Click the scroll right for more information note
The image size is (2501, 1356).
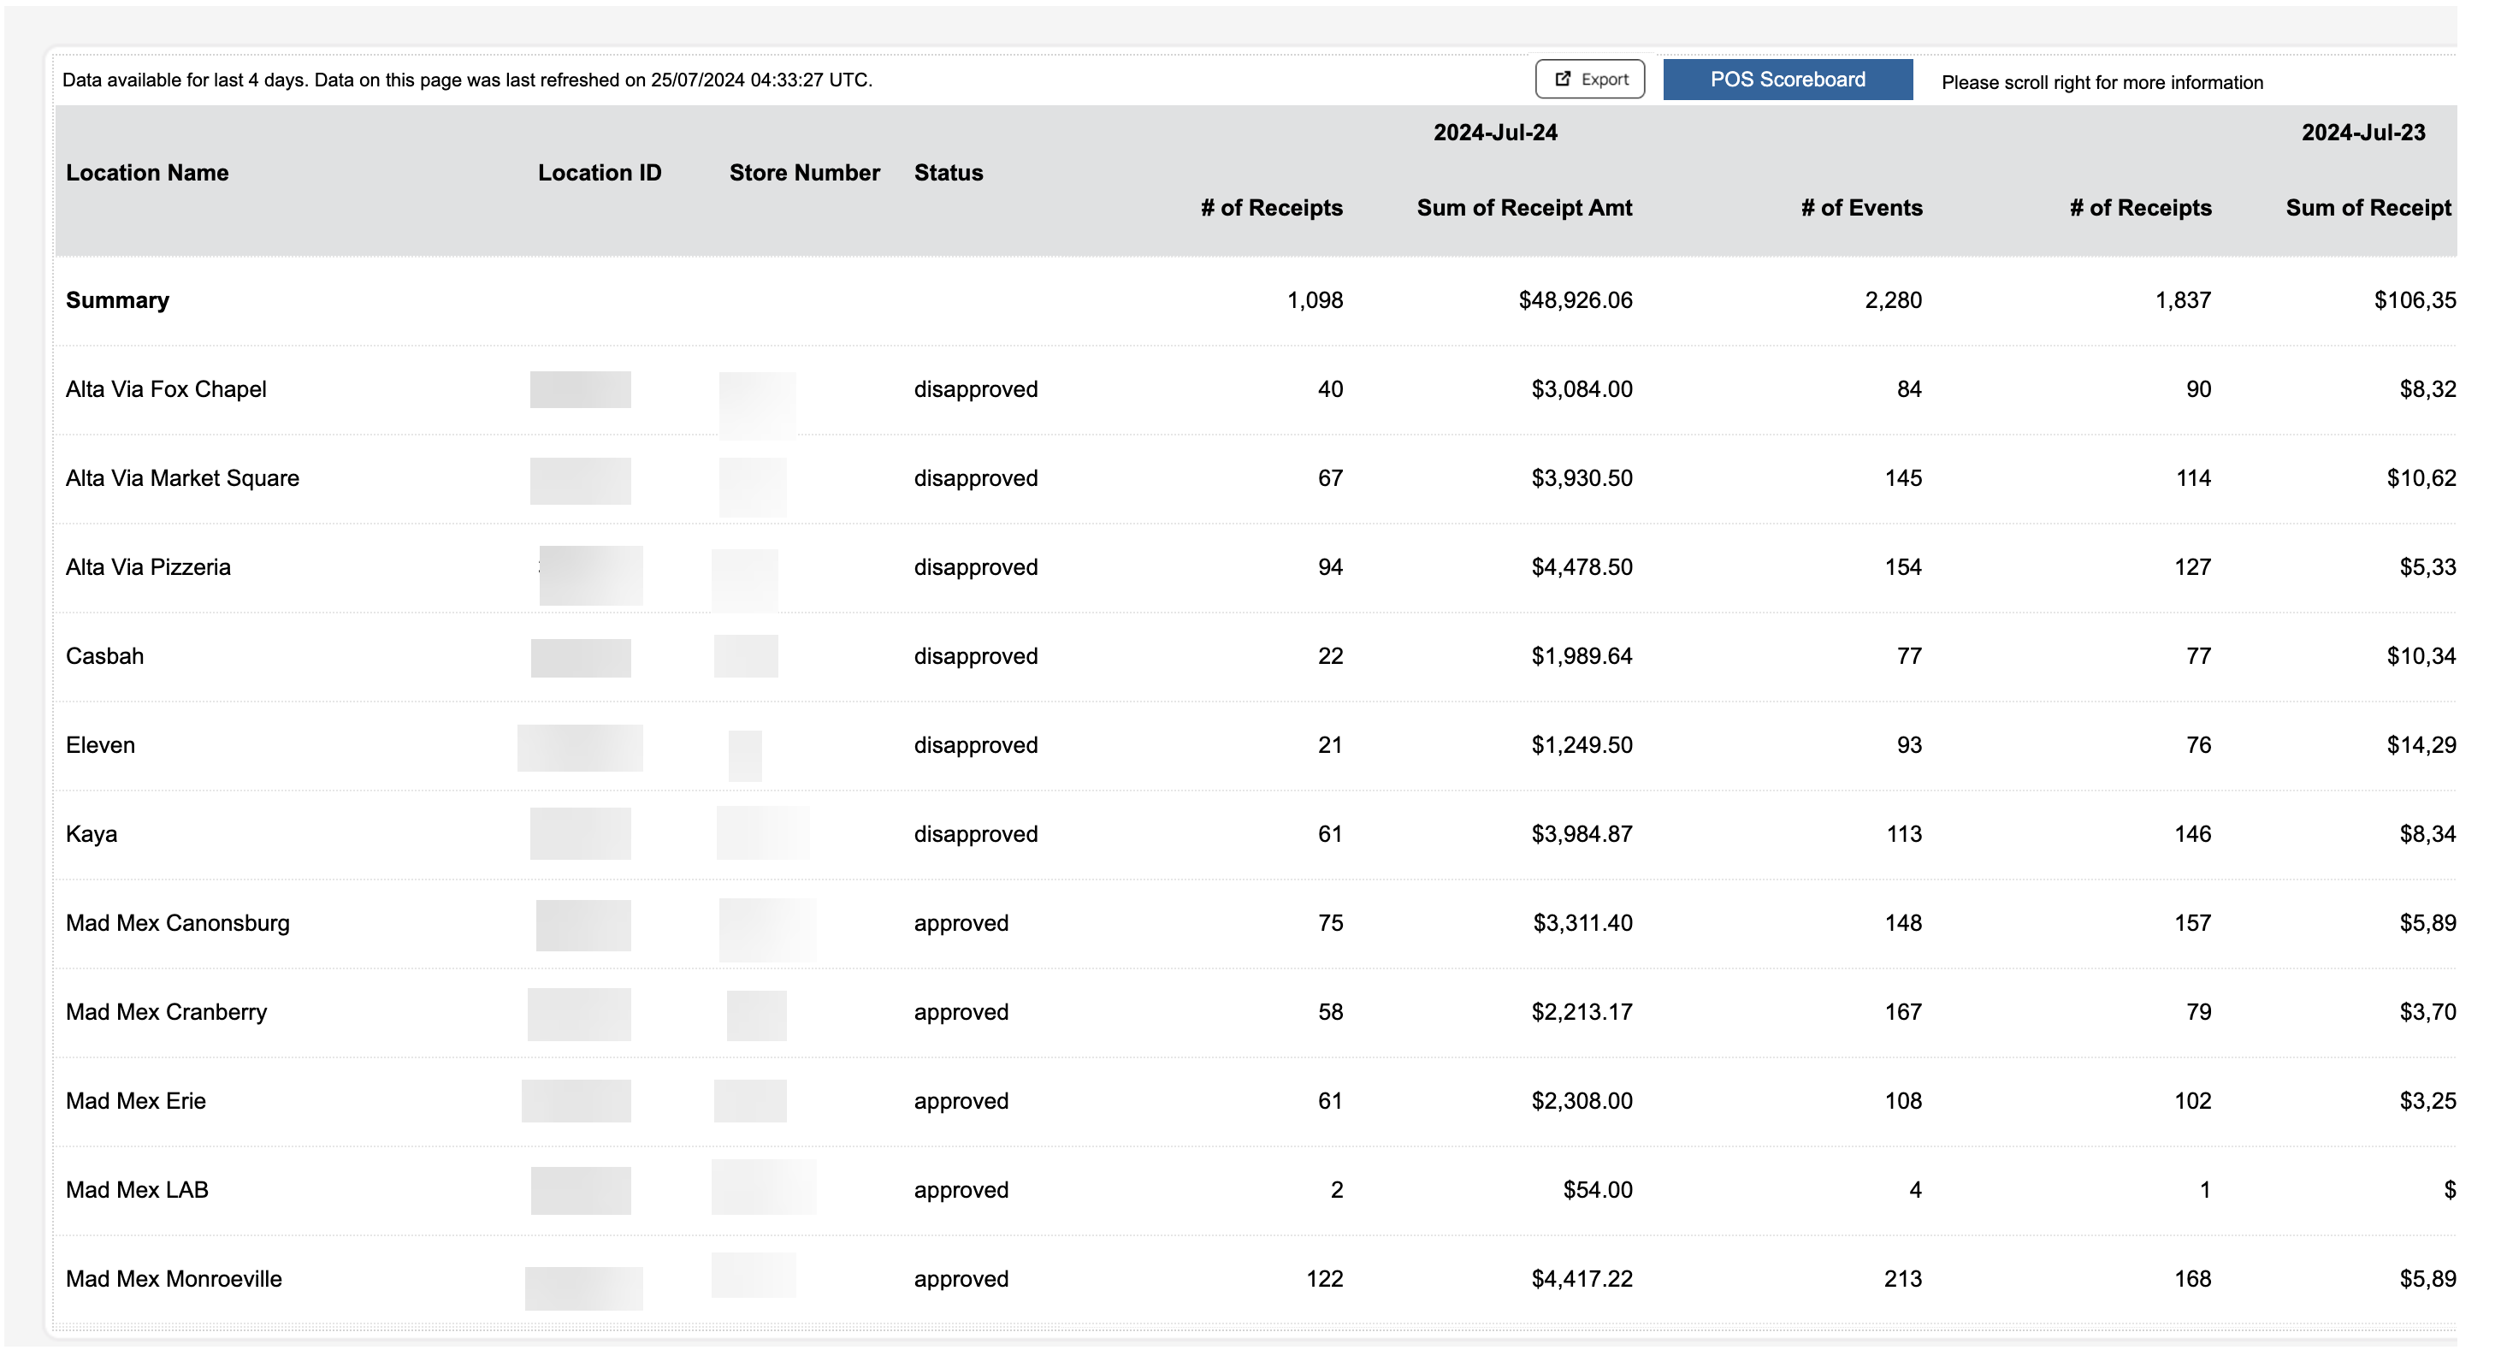pyautogui.click(x=2102, y=83)
